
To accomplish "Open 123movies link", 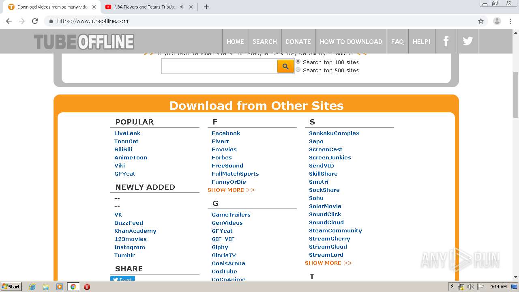I will 131,239.
